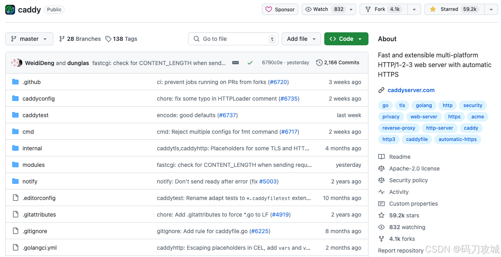The height and width of the screenshot is (257, 501).
Task: Click the automatic-https topic tag
Action: pyautogui.click(x=458, y=139)
